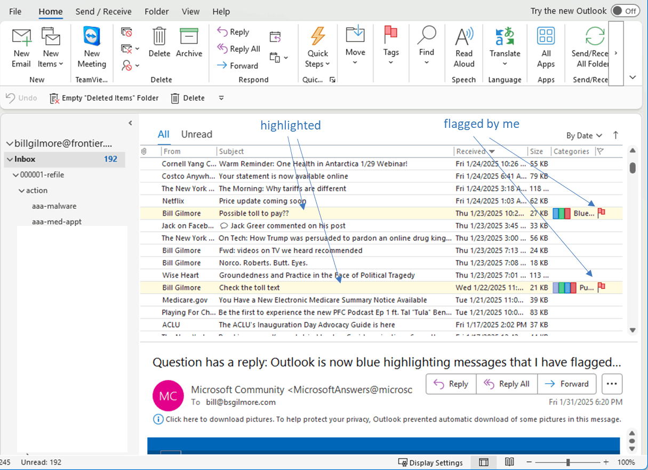Viewport: 648px width, 470px height.
Task: Click Delete in the quick access toolbar
Action: point(188,98)
